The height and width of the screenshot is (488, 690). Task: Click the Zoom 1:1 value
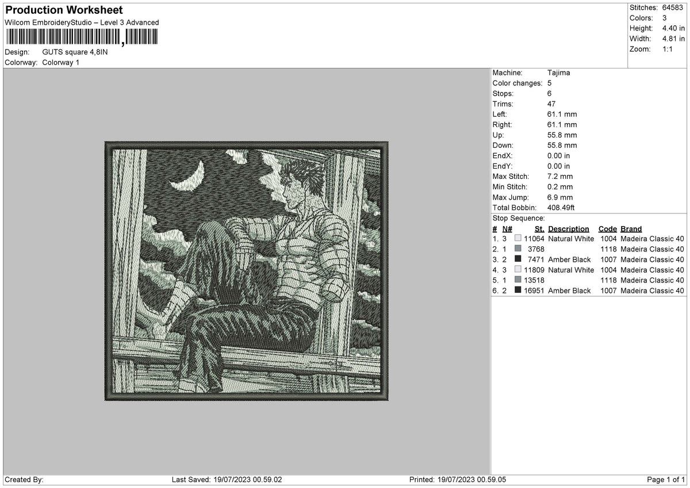(668, 49)
